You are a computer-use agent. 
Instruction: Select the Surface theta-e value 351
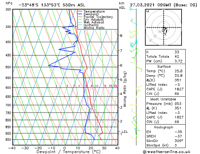[x=178, y=80]
